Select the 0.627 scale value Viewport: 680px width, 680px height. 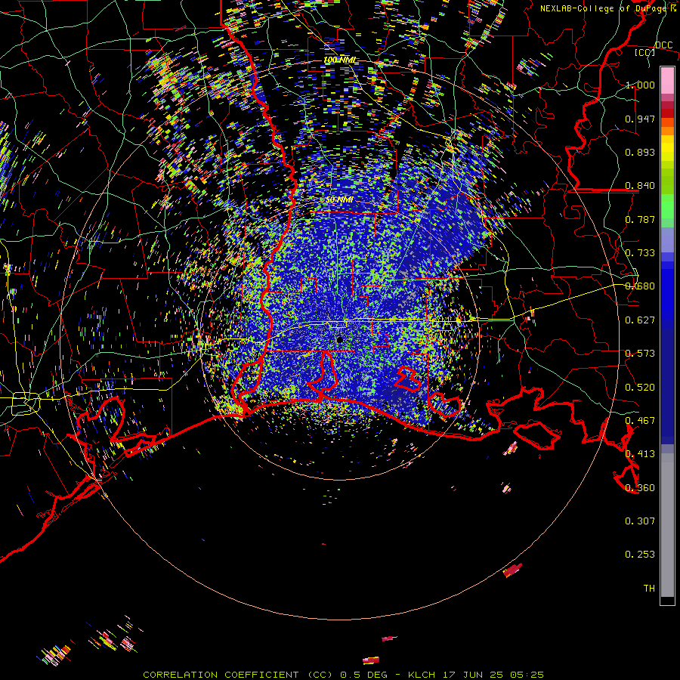tap(640, 320)
